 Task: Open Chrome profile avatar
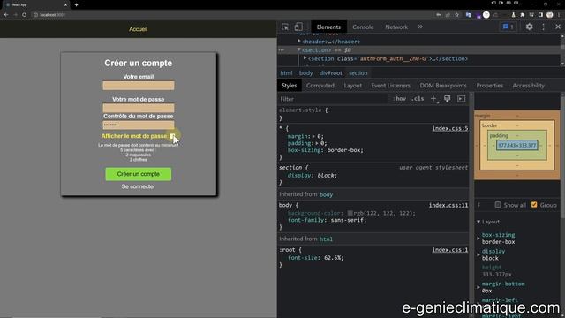[x=550, y=15]
